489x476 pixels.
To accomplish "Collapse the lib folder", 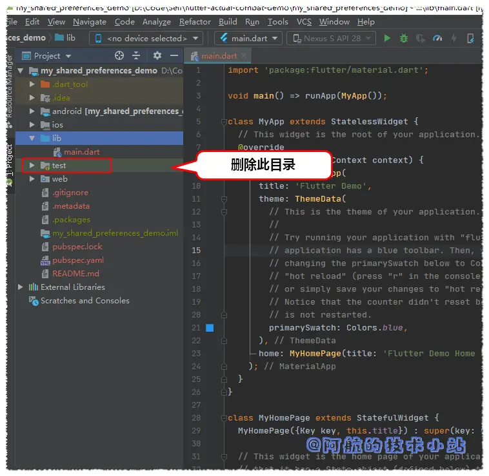I will click(32, 138).
